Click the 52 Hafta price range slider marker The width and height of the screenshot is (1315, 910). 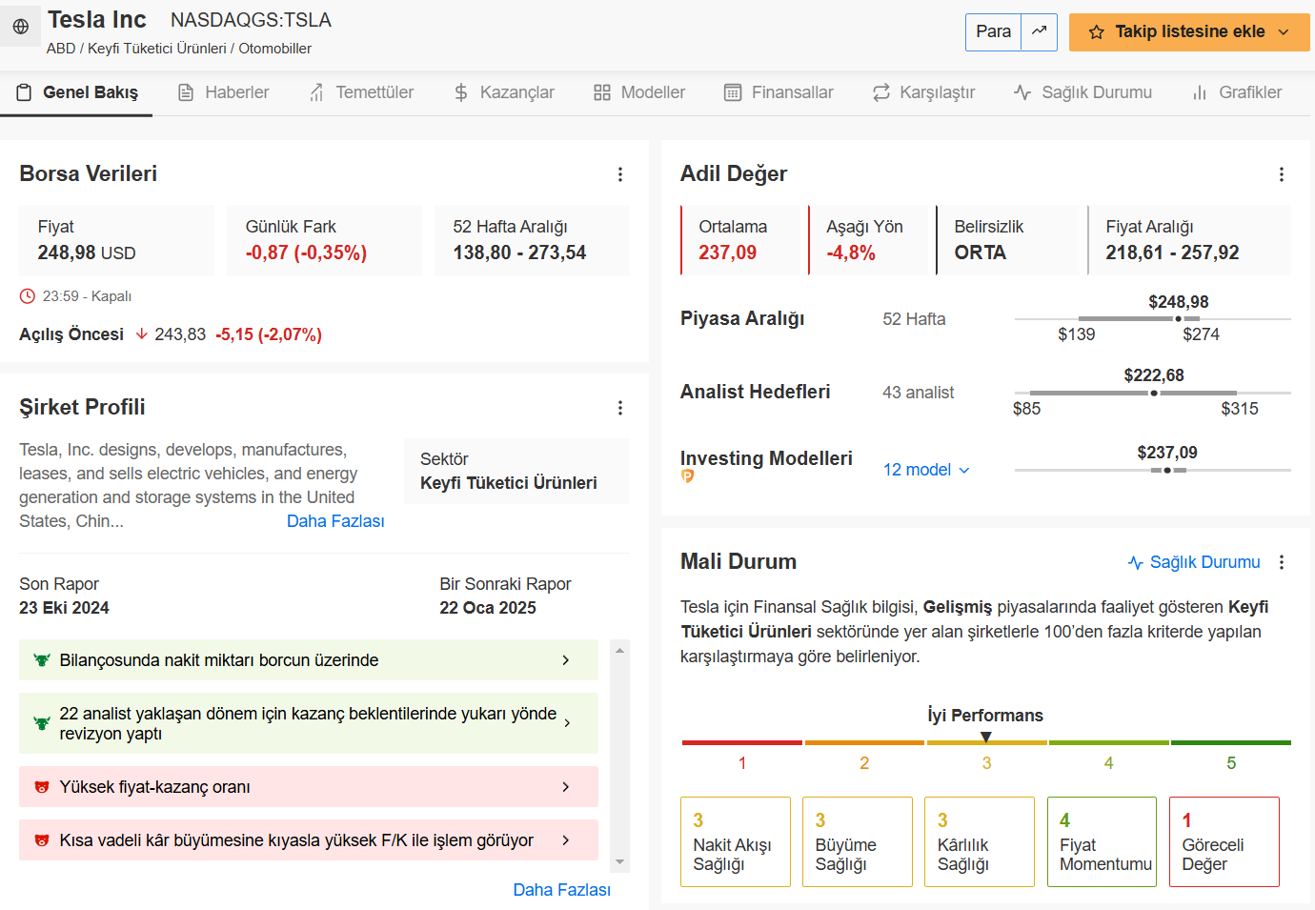click(1179, 318)
